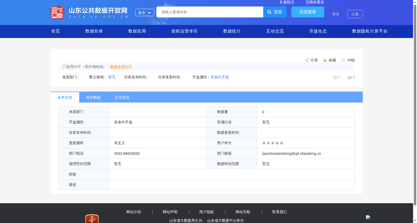Click 未定义 update frequency value
The height and width of the screenshot is (223, 417).
tap(119, 143)
